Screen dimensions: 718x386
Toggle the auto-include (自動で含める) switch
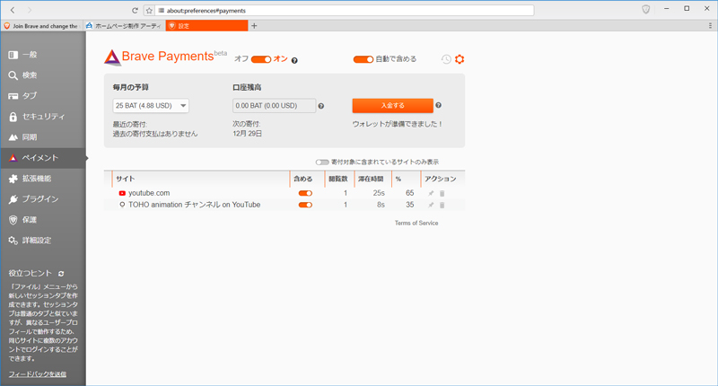click(x=363, y=59)
